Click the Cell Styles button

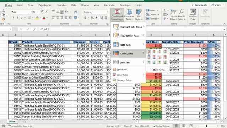pyautogui.click(x=139, y=15)
